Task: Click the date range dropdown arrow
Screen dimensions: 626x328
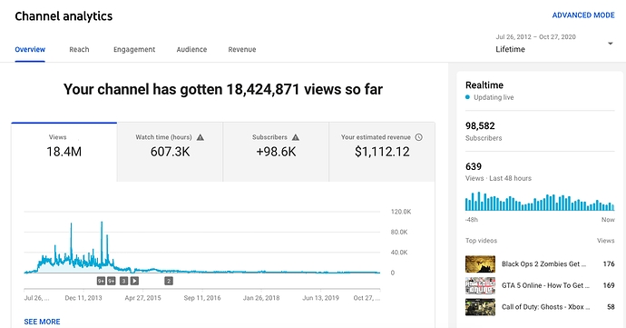Action: point(610,44)
